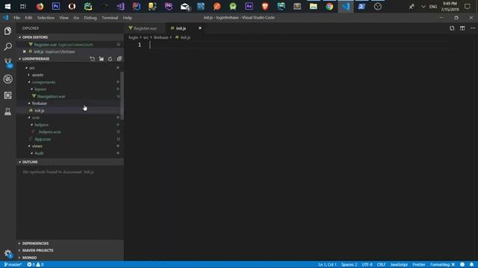Open PowerShell from the taskbar
The height and width of the screenshot is (268, 478).
click(x=361, y=7)
